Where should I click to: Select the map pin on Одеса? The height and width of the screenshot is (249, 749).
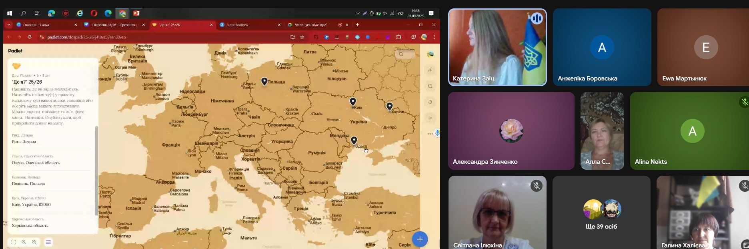click(x=354, y=140)
